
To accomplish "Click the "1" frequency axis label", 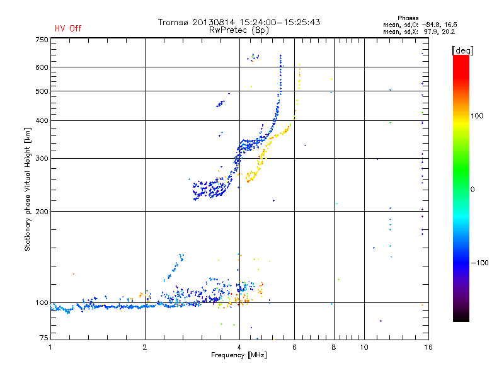I will click(x=50, y=347).
